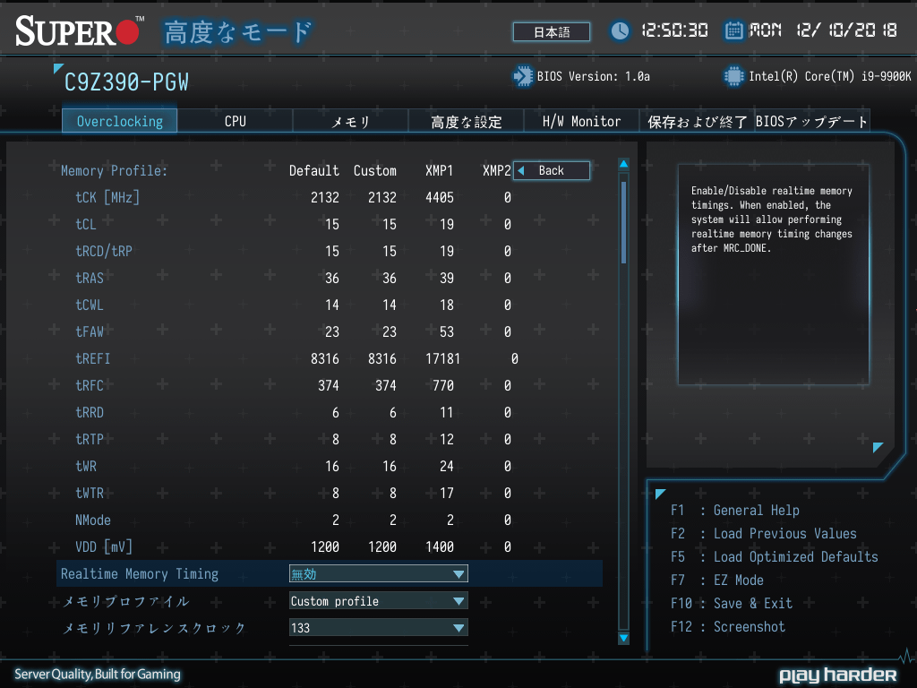917x688 pixels.
Task: Click XMP1 tREFI value 17181
Action: [x=442, y=359]
